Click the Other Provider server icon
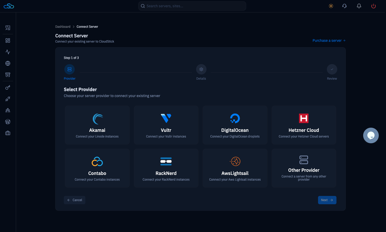Viewport: 386px width, 232px height. tap(304, 160)
